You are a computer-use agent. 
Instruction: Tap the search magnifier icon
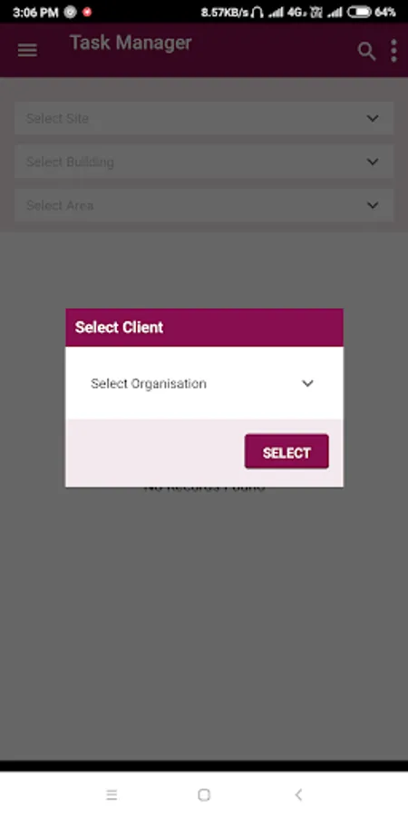[x=366, y=51]
